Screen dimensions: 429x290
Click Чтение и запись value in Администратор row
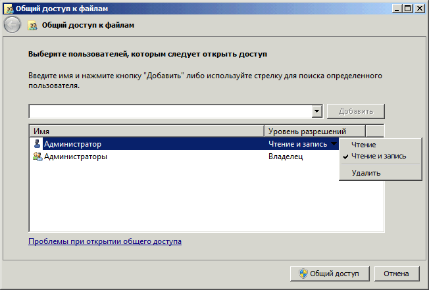tap(297, 144)
